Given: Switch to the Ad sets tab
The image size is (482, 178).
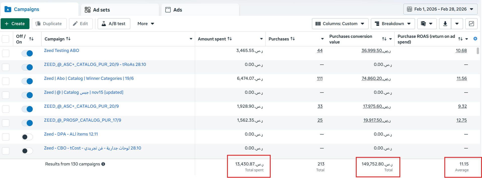Looking at the screenshot, I should pyautogui.click(x=120, y=10).
